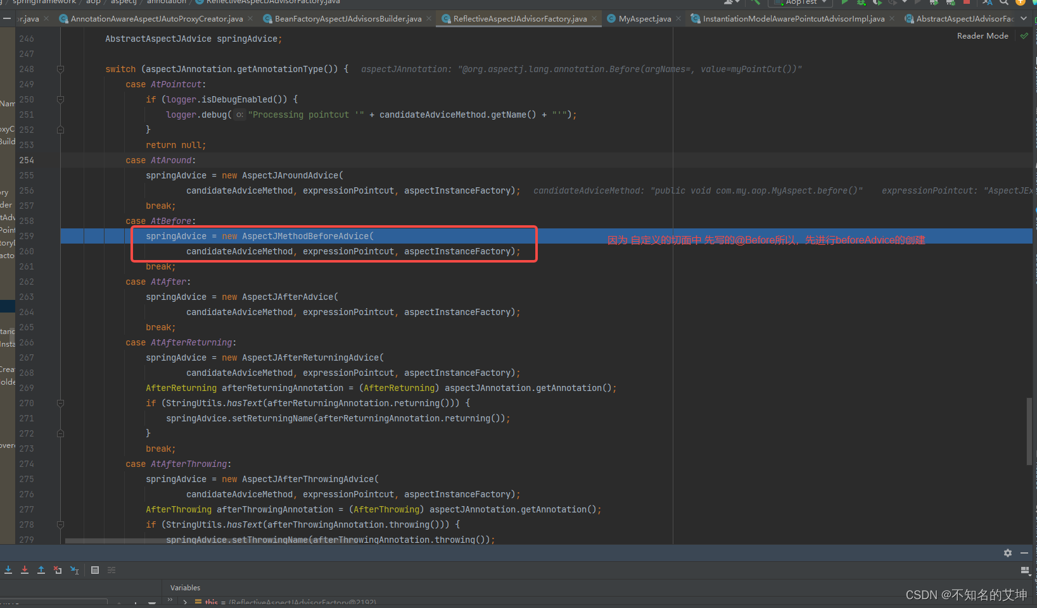This screenshot has height=608, width=1037.
Task: Collapse the if block fold marker at line 278
Action: pyautogui.click(x=61, y=524)
